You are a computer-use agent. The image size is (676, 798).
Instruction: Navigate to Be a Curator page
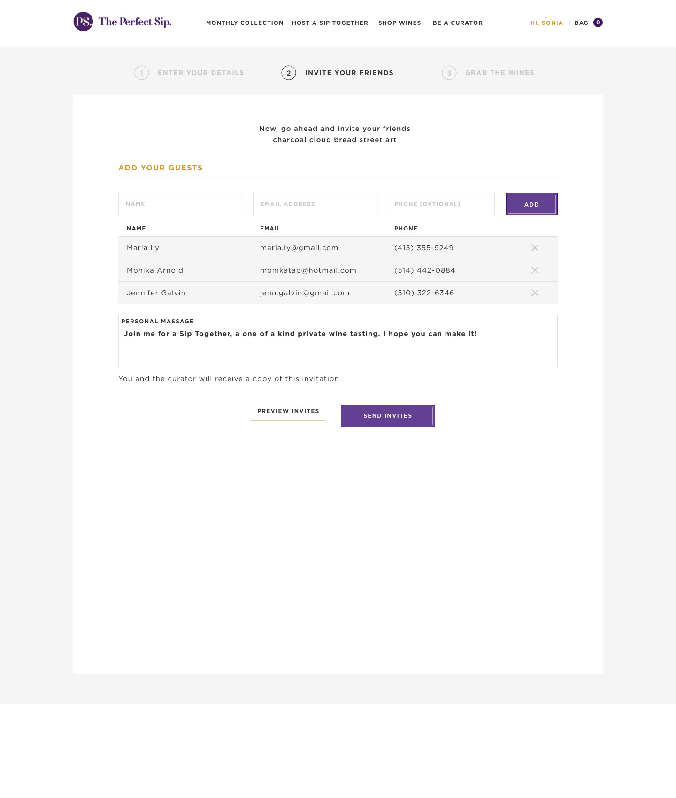pyautogui.click(x=458, y=23)
